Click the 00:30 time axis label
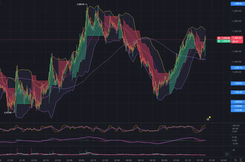This screenshot has height=162, width=245. [152, 160]
